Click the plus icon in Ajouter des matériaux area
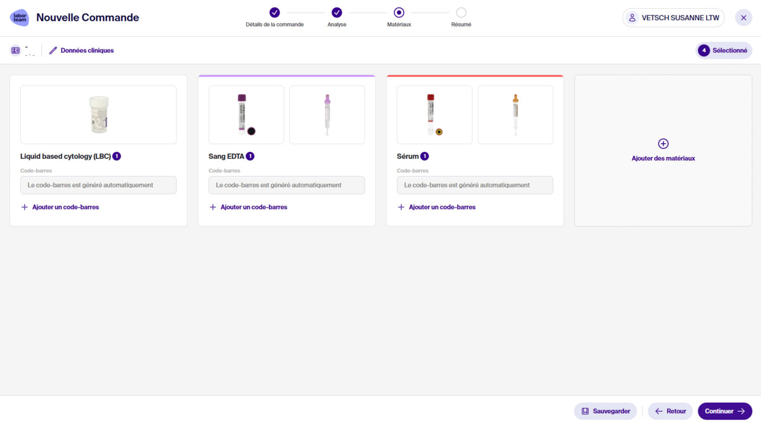Viewport: 761px width, 425px height. coord(663,144)
